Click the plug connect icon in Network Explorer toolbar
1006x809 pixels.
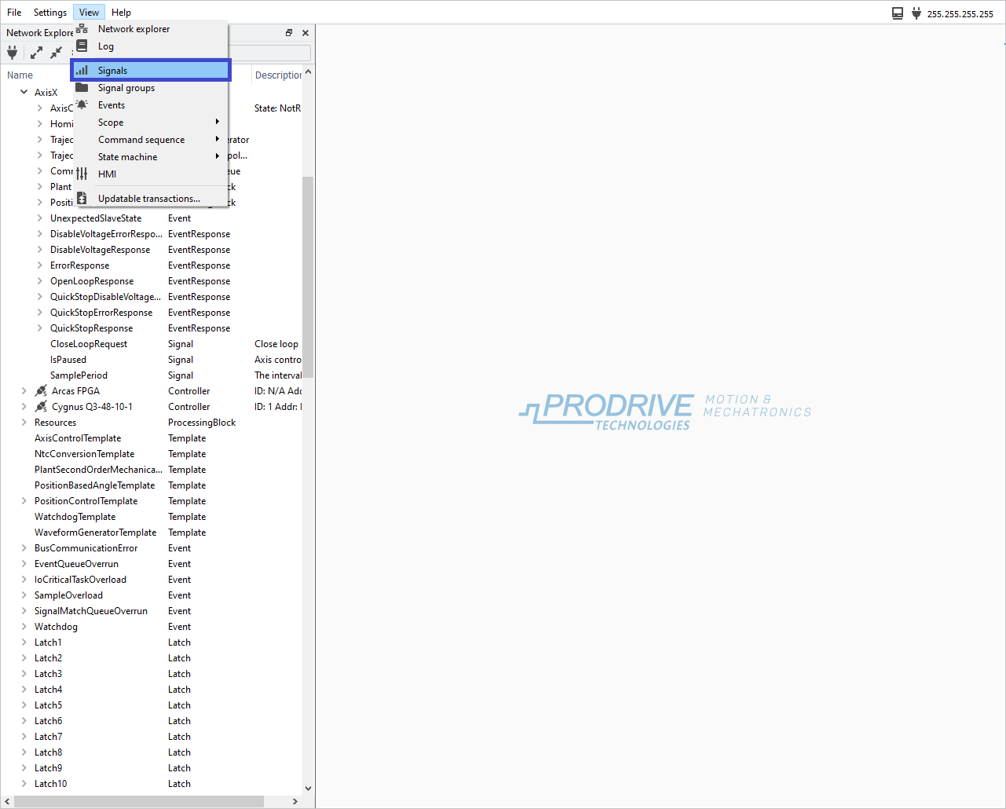point(13,53)
